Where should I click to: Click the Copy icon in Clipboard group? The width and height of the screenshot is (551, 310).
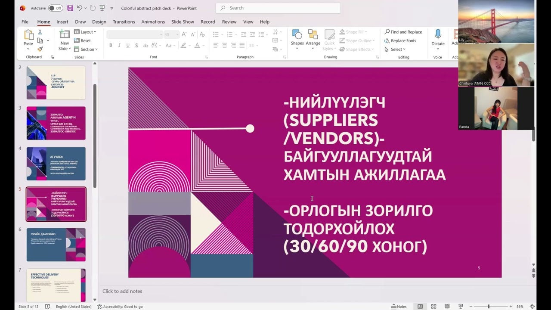coord(40,40)
